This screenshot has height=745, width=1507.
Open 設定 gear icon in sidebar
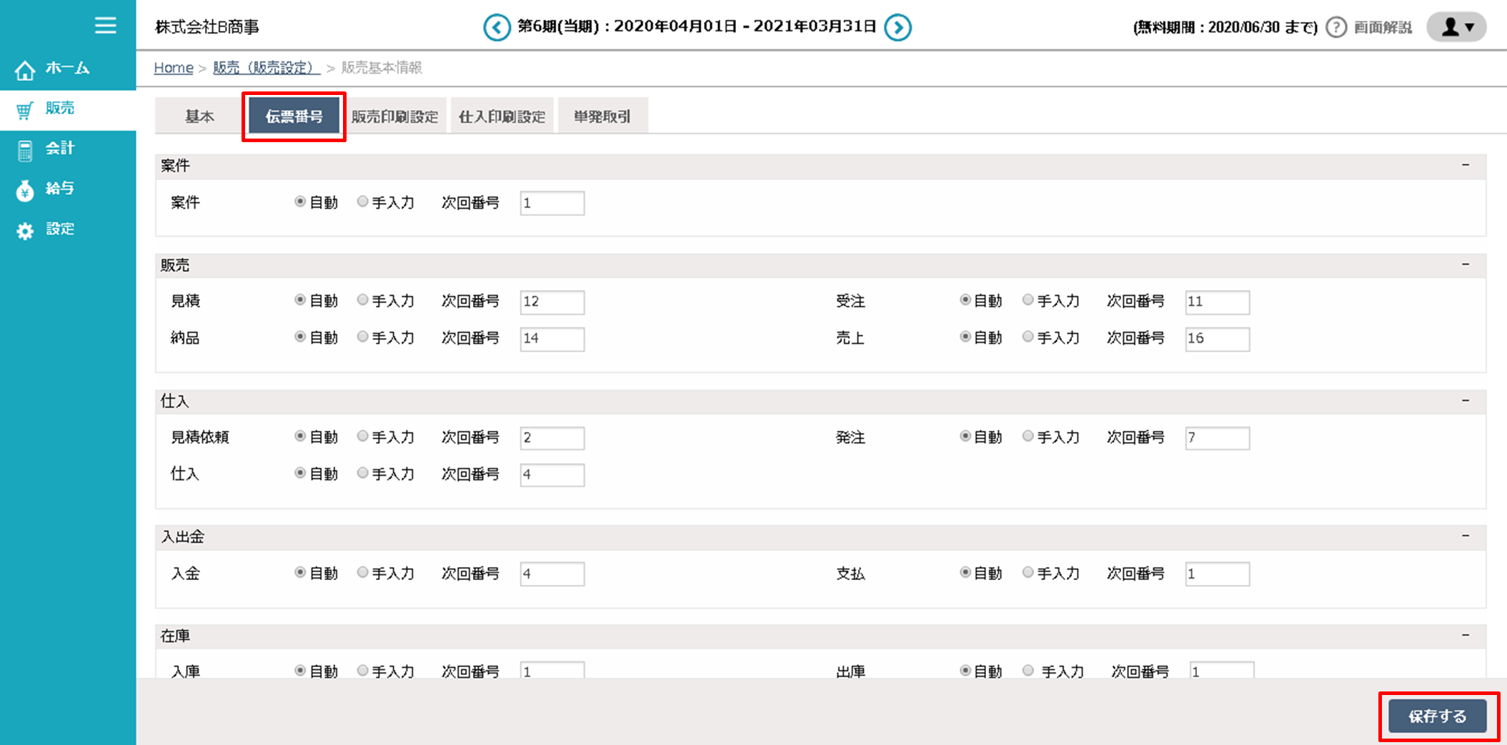coord(25,231)
